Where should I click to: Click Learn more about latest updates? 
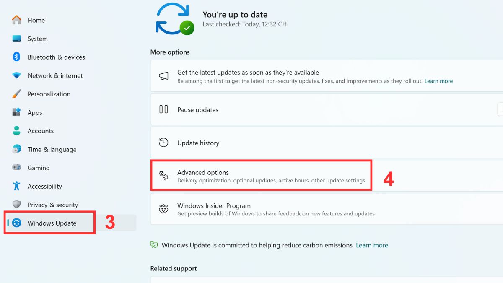tap(438, 81)
